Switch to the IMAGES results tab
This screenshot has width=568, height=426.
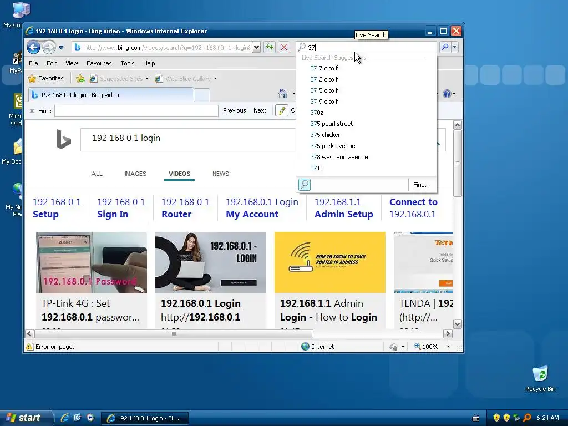pyautogui.click(x=135, y=174)
